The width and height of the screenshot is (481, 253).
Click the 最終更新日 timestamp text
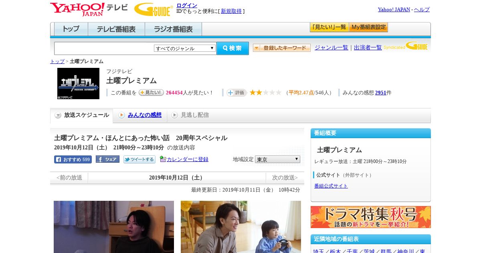tap(246, 190)
